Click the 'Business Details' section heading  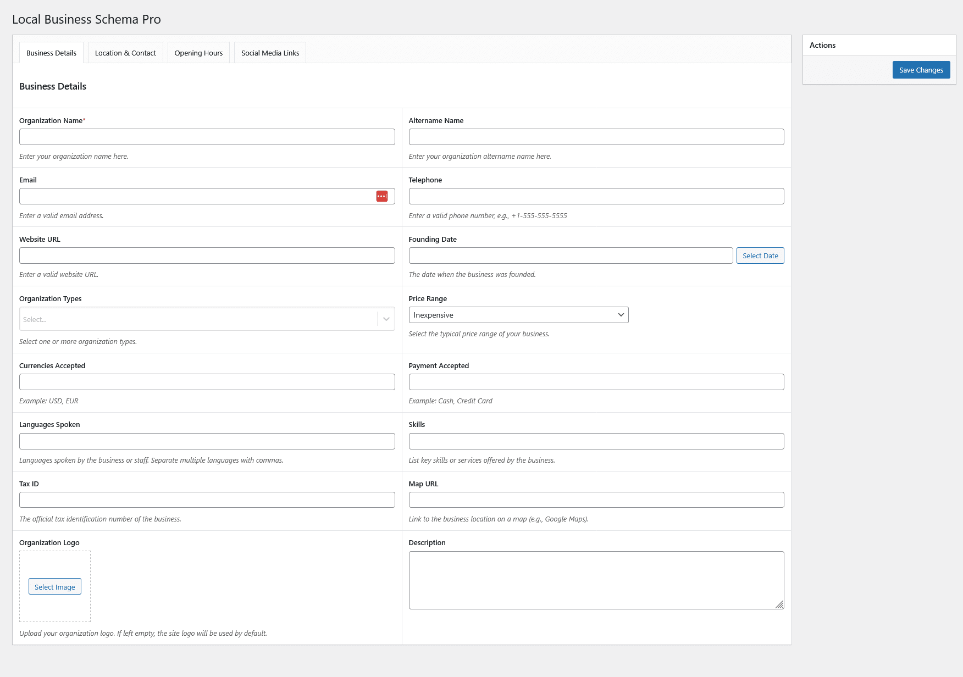point(53,86)
